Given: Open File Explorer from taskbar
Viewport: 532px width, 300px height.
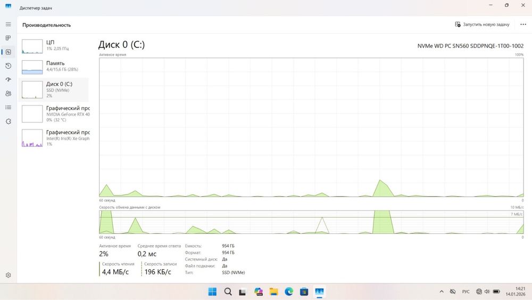Looking at the screenshot, I should tap(274, 291).
